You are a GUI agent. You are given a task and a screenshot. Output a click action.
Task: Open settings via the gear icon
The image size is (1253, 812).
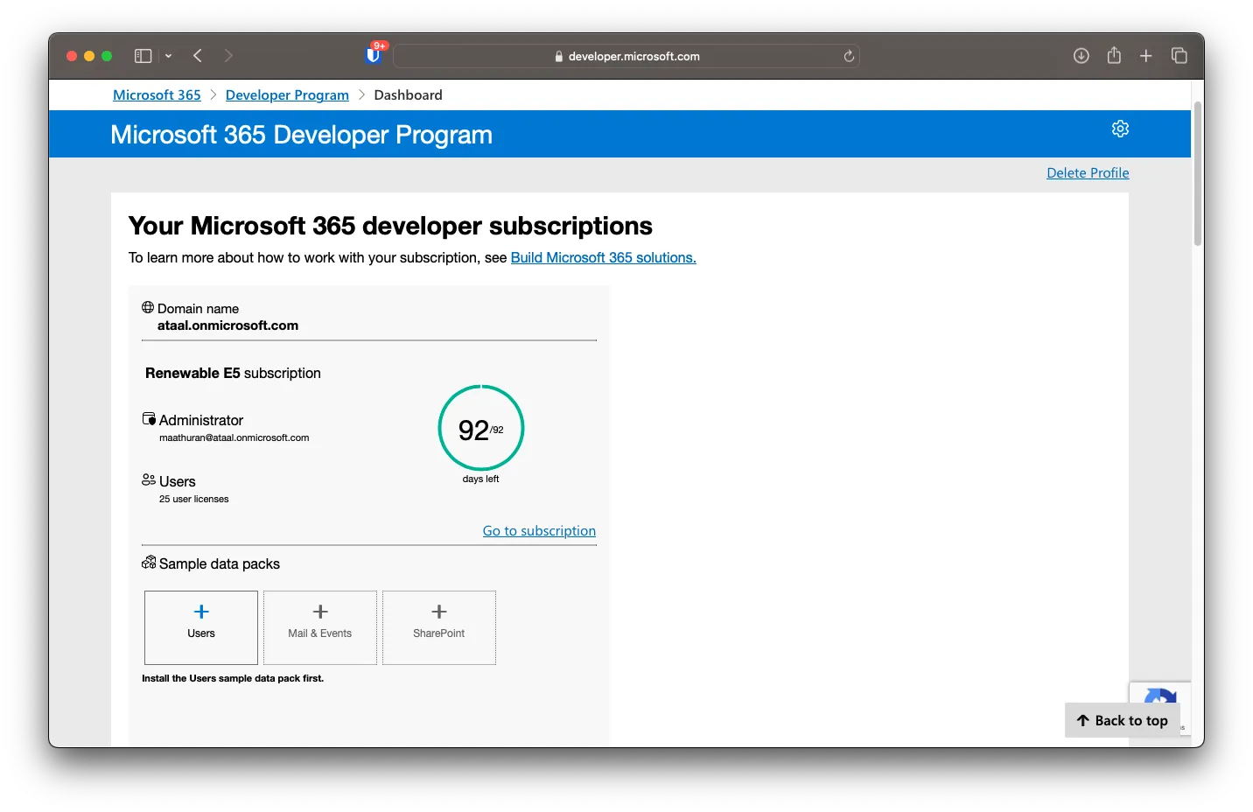1120,129
